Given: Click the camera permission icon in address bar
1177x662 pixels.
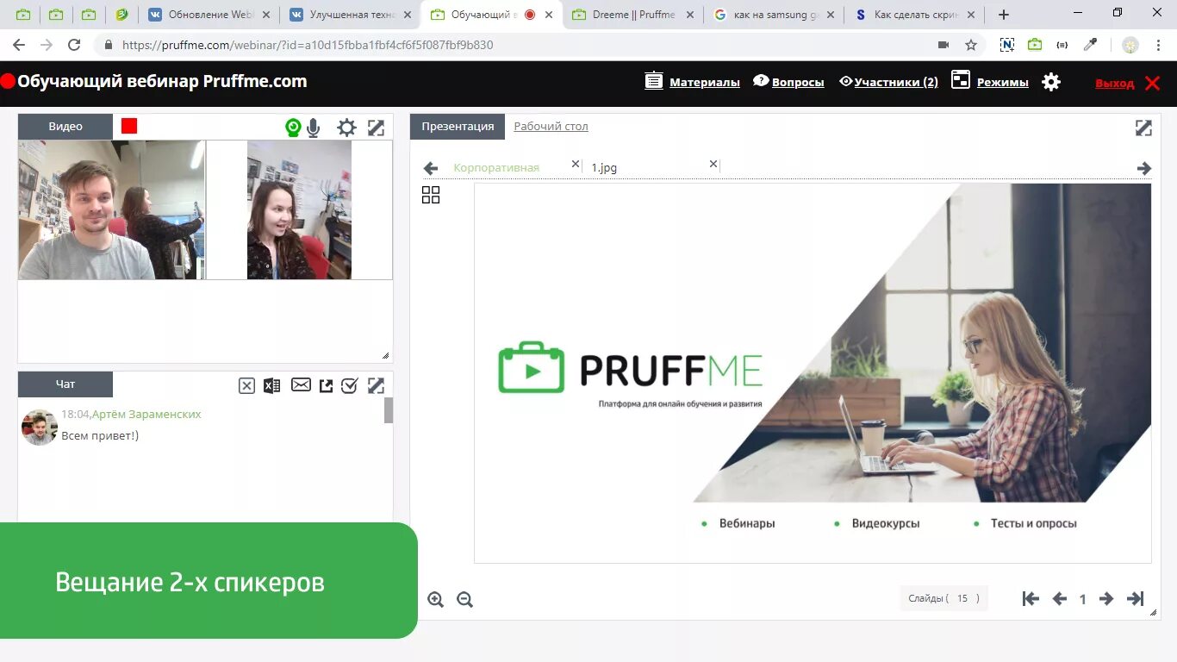Looking at the screenshot, I should [943, 45].
